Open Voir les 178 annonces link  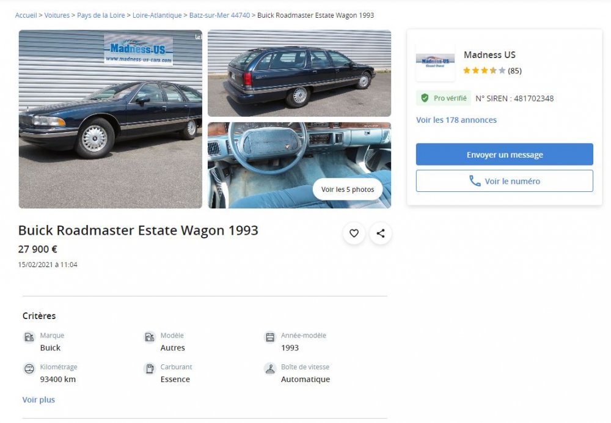pos(456,120)
